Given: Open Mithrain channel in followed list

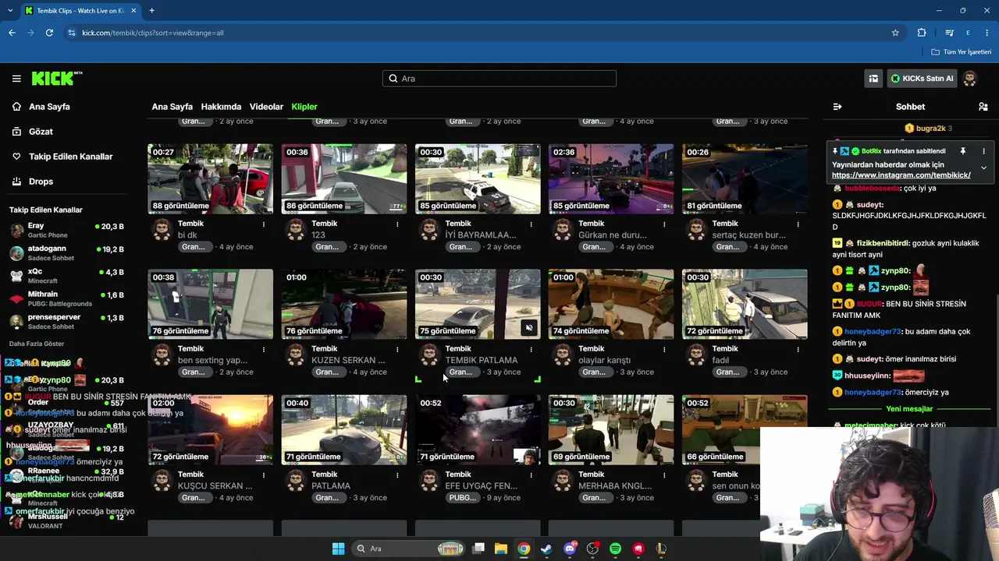Looking at the screenshot, I should (x=67, y=298).
